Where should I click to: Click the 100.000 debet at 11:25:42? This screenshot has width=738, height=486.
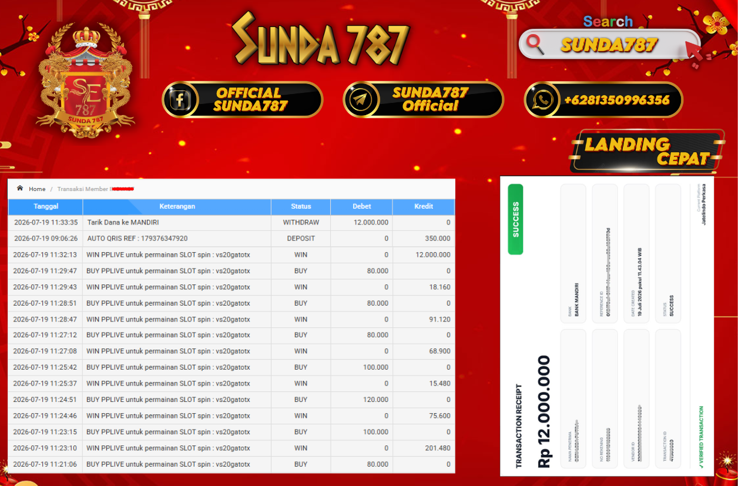[x=375, y=367]
